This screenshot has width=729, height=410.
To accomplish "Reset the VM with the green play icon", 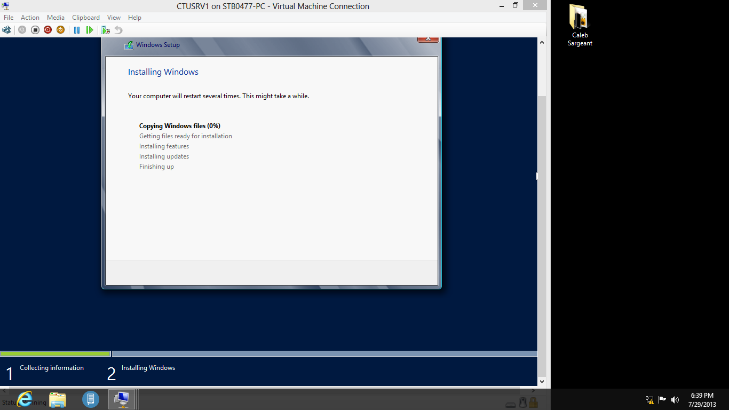I will (x=90, y=30).
